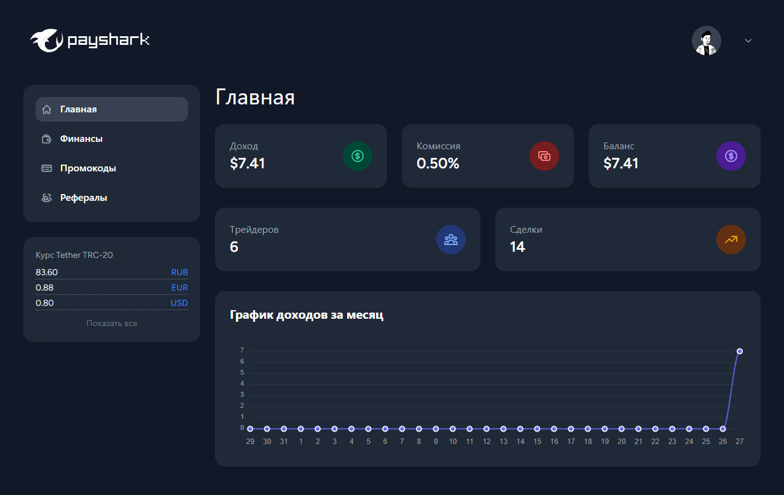Viewport: 784px width, 495px height.
Task: Select the RUB currency link
Action: tap(179, 272)
